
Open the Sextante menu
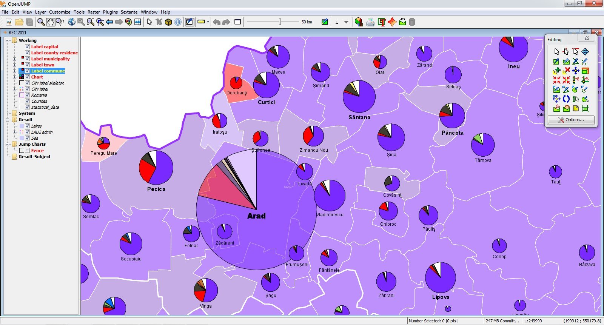click(x=129, y=12)
